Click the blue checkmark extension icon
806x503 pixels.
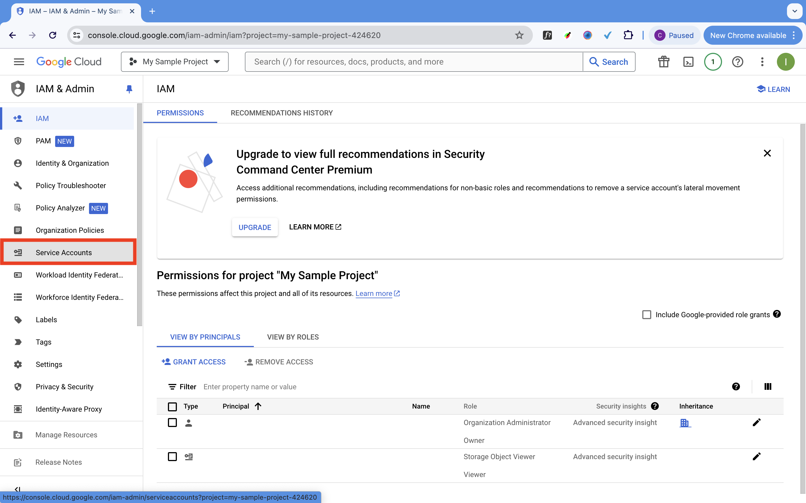point(608,35)
